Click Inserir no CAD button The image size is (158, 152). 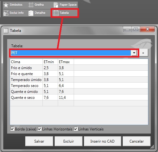point(102,141)
